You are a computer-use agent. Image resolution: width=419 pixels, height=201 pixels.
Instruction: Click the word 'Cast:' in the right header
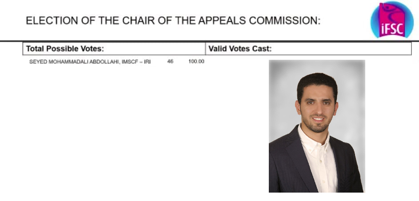click(x=262, y=49)
